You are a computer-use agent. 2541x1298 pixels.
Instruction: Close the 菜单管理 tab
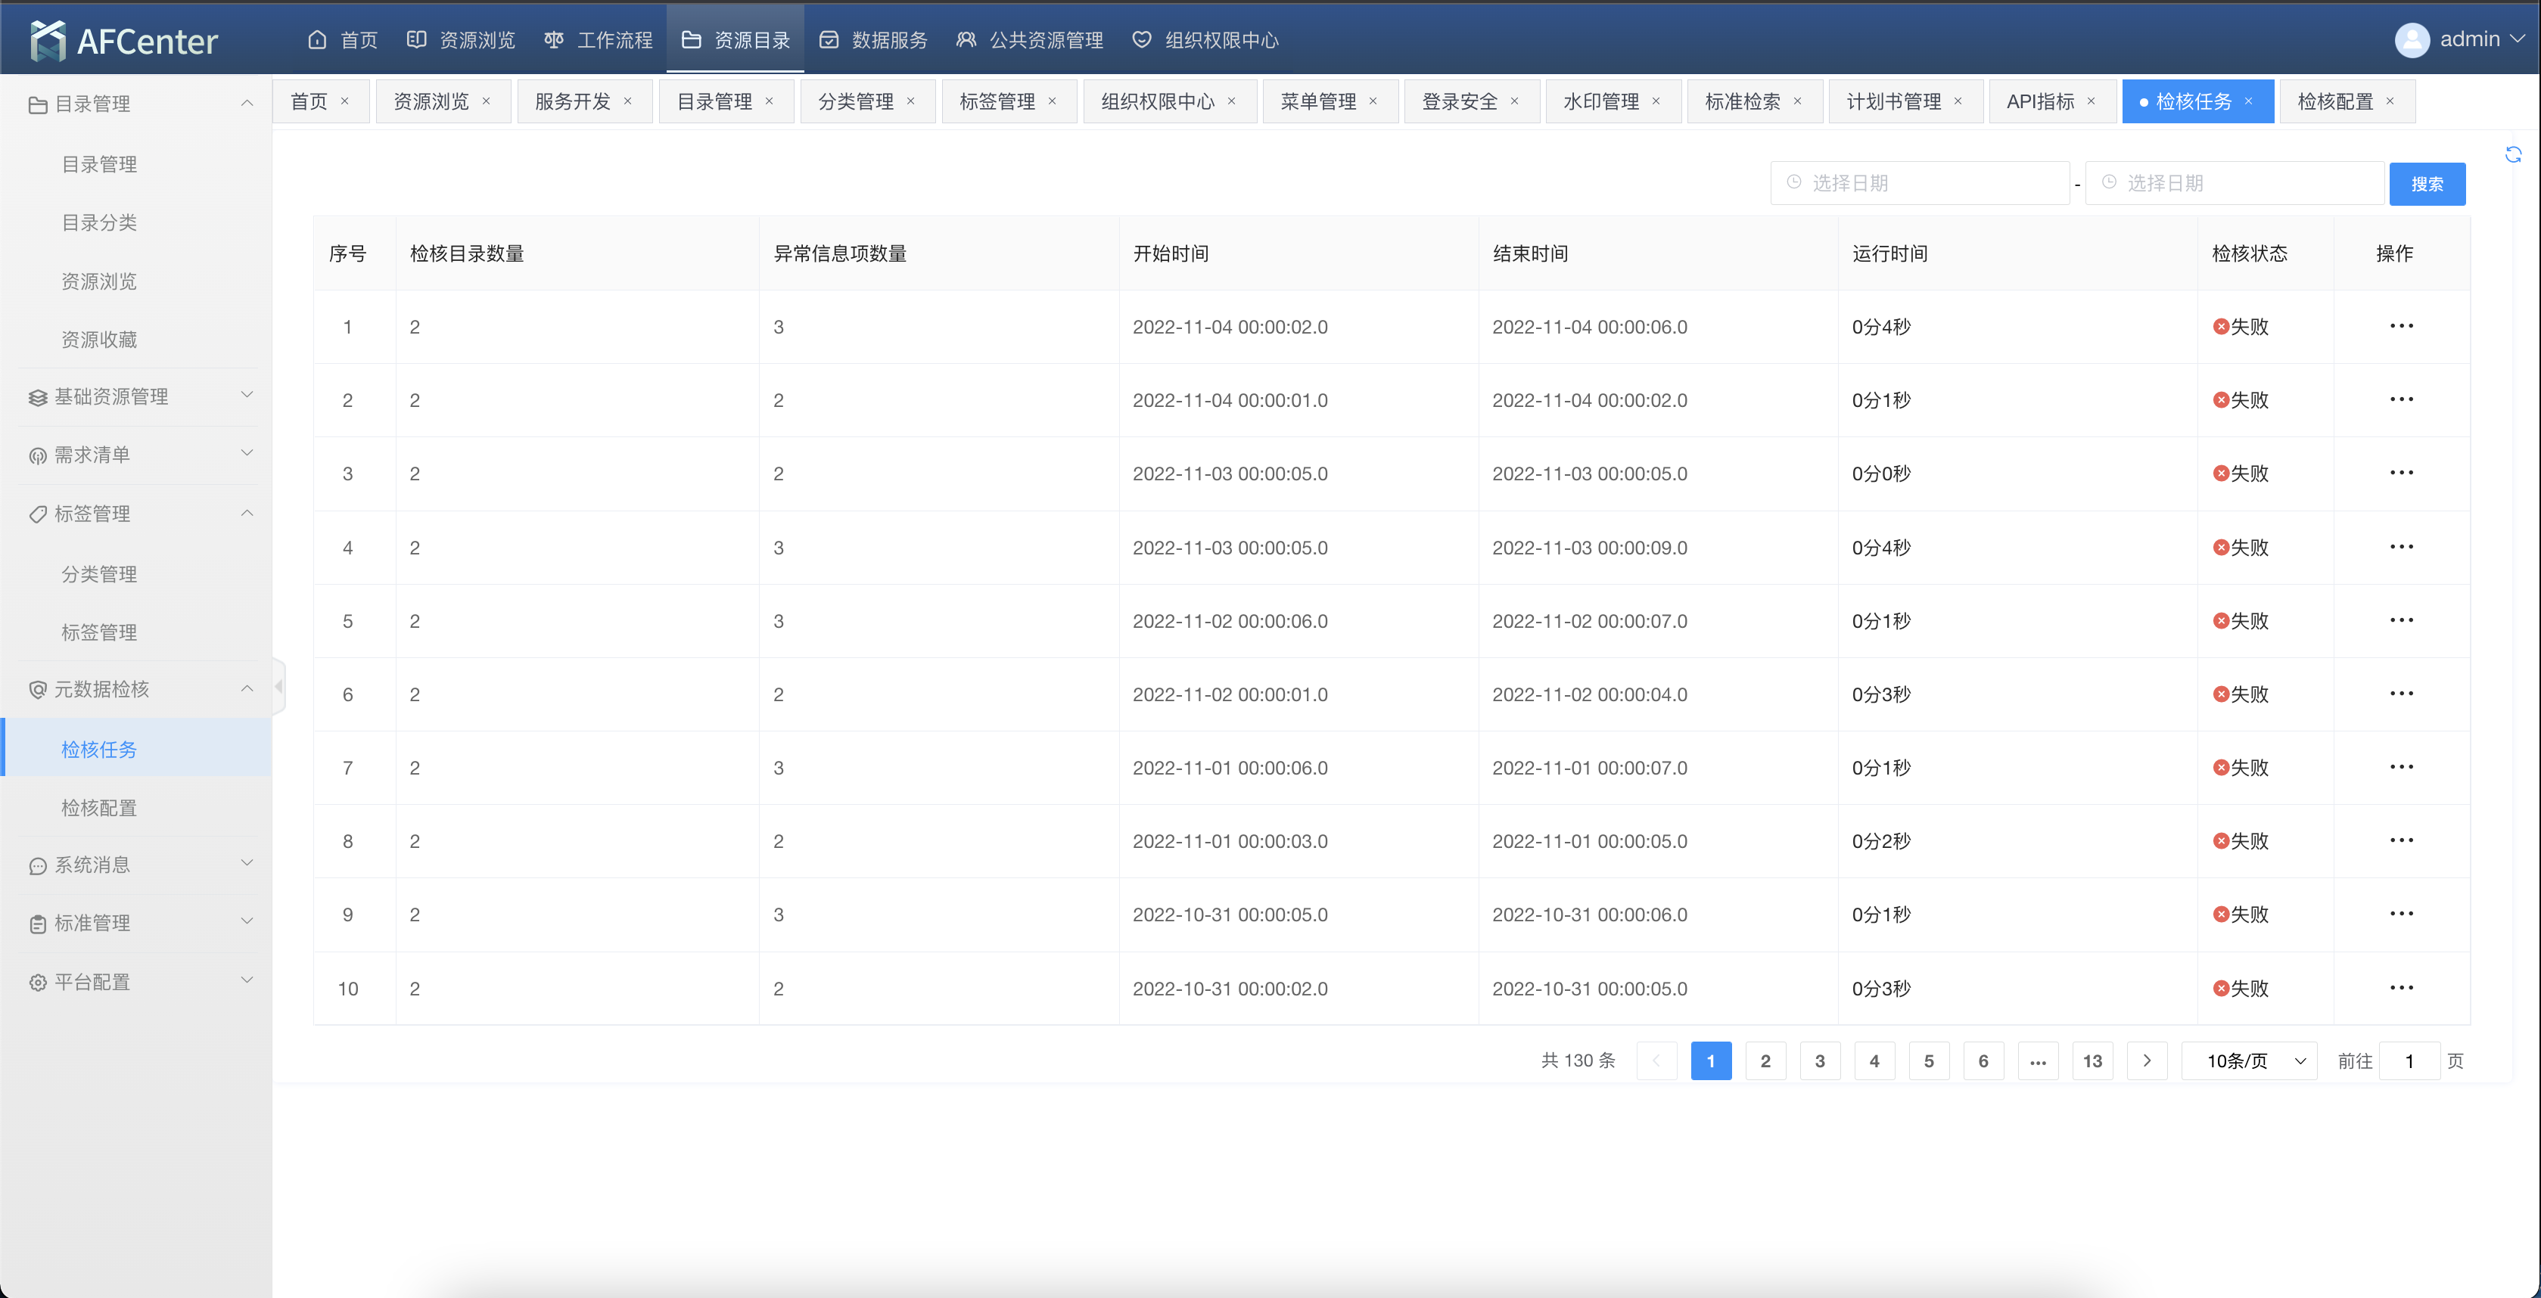coord(1372,101)
